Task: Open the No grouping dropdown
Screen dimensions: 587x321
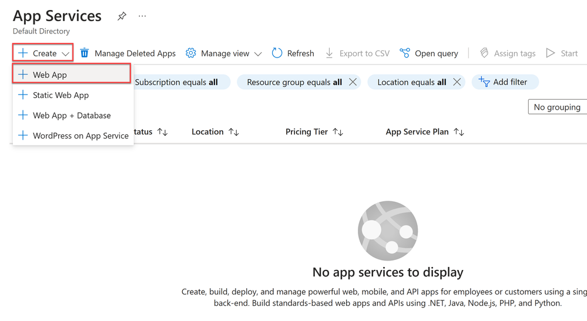Action: pos(558,107)
